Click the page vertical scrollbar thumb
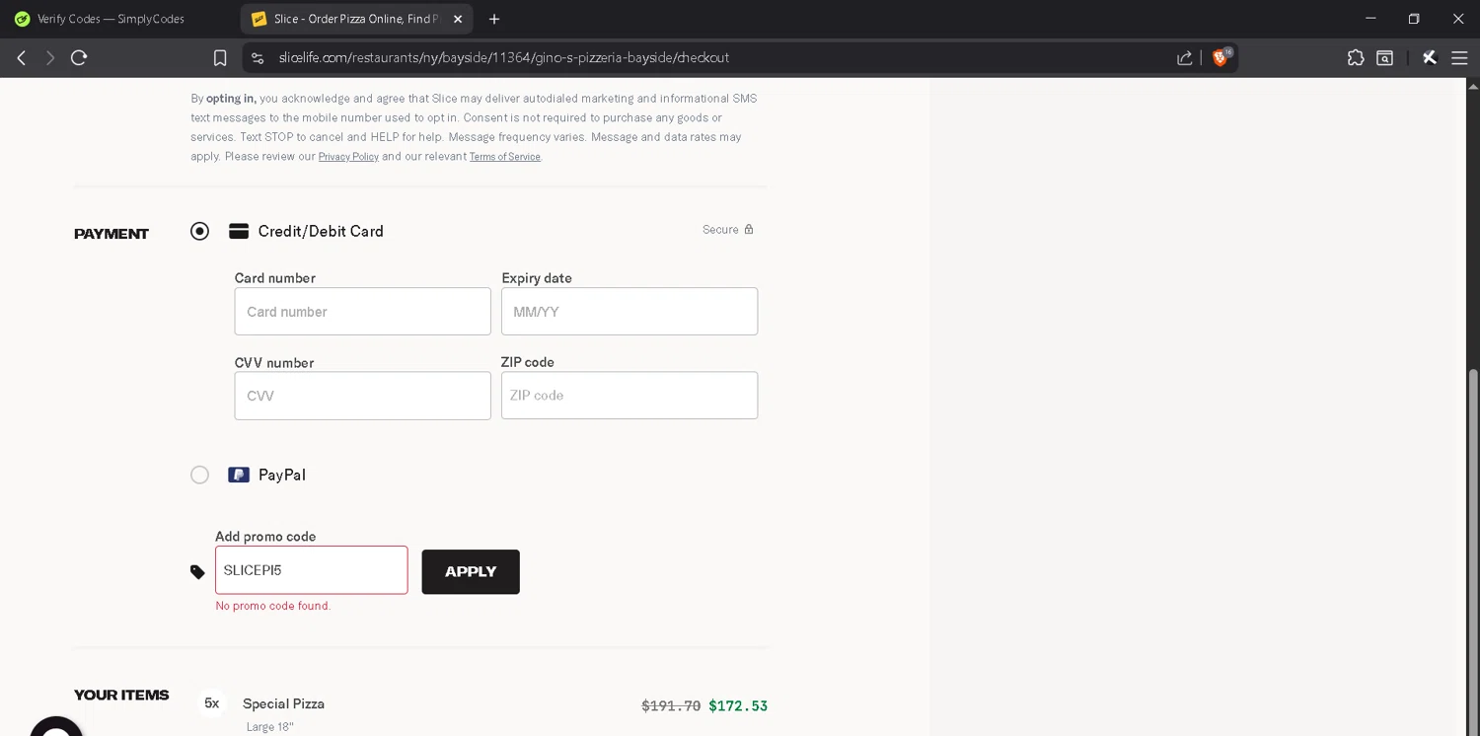Viewport: 1480px width, 736px height. point(1474,552)
